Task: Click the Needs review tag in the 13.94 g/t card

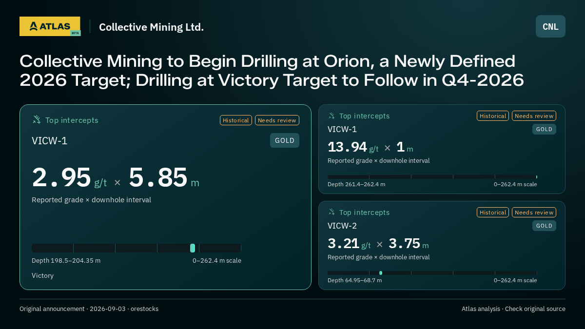Action: click(534, 116)
